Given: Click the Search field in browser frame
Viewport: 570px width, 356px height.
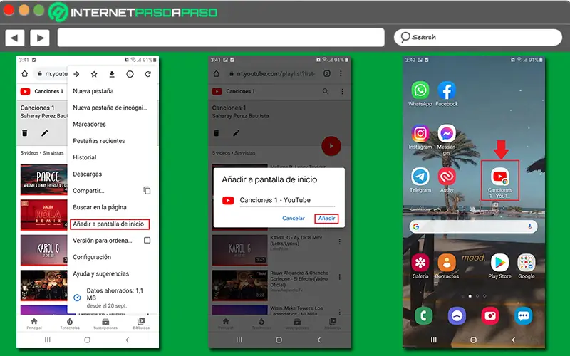Looking at the screenshot, I should click(477, 38).
